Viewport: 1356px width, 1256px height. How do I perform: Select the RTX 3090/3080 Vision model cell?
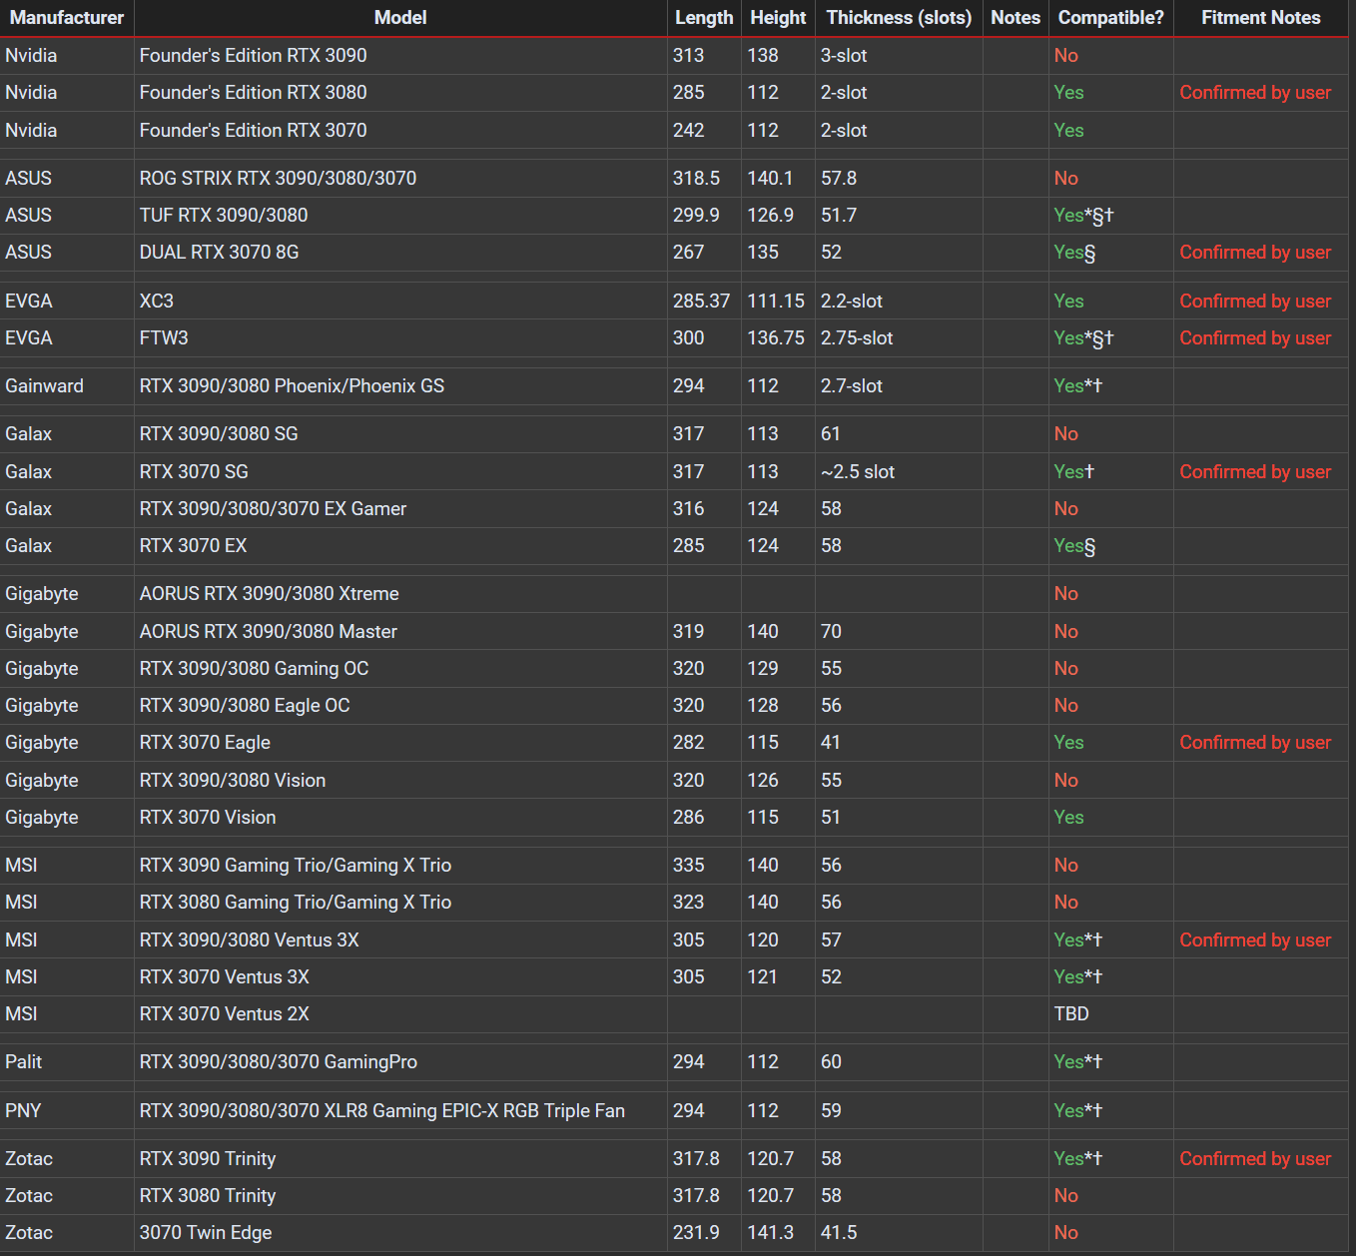click(400, 781)
